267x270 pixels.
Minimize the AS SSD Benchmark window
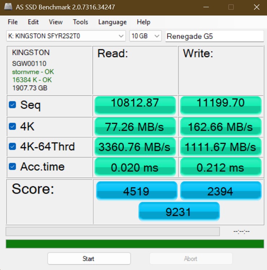pos(206,7)
